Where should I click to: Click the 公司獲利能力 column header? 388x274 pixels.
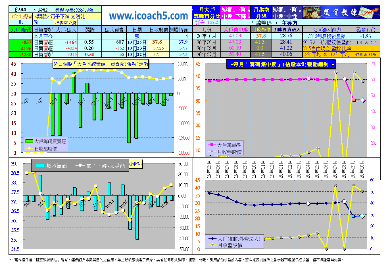coord(327,29)
